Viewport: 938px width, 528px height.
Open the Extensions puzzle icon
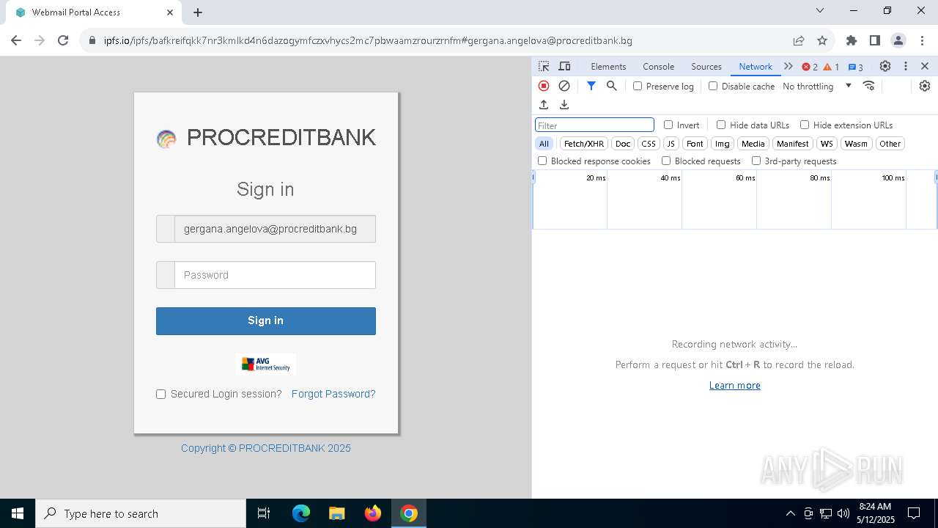coord(852,40)
